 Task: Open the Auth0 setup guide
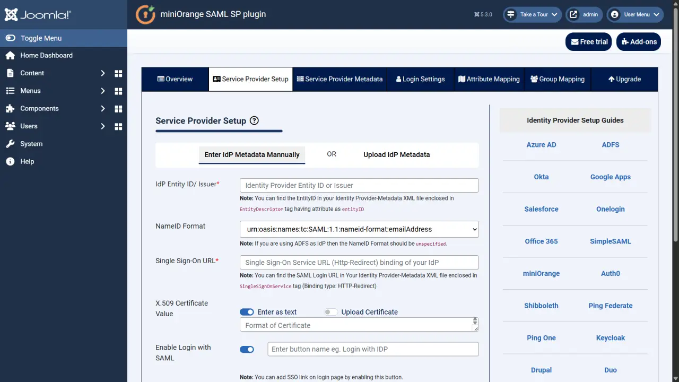tap(611, 273)
